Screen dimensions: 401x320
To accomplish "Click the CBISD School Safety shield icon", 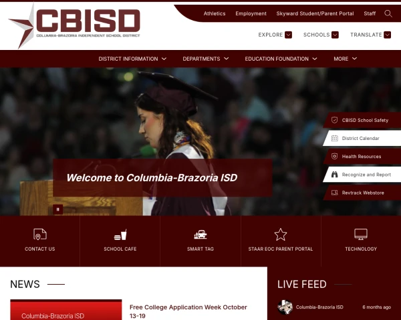I will click(x=335, y=120).
